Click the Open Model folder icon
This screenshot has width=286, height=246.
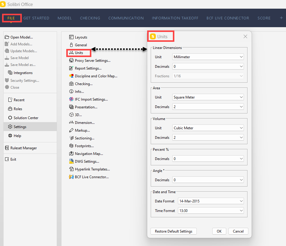[7, 37]
